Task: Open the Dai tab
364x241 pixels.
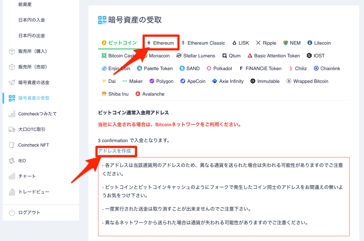Action: (x=112, y=81)
